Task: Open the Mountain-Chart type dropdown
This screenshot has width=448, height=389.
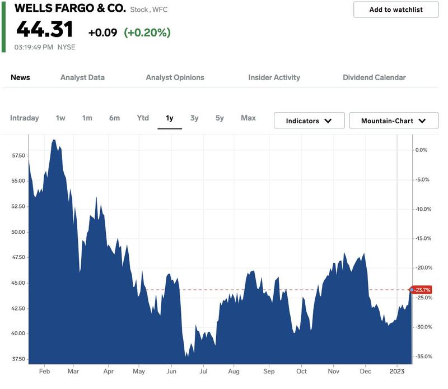Action: [x=394, y=121]
